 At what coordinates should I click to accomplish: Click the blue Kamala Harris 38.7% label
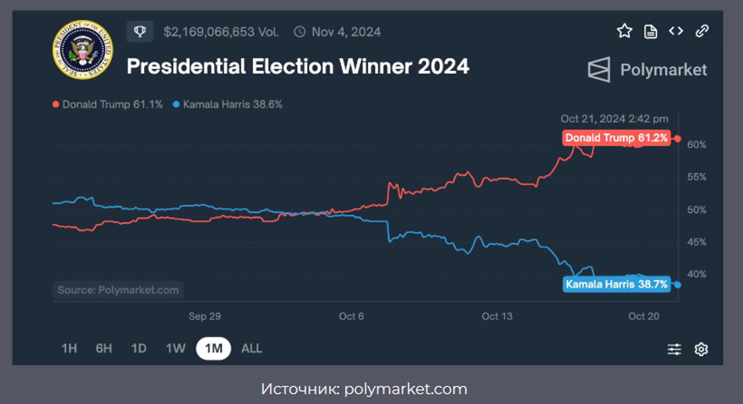[x=616, y=284]
